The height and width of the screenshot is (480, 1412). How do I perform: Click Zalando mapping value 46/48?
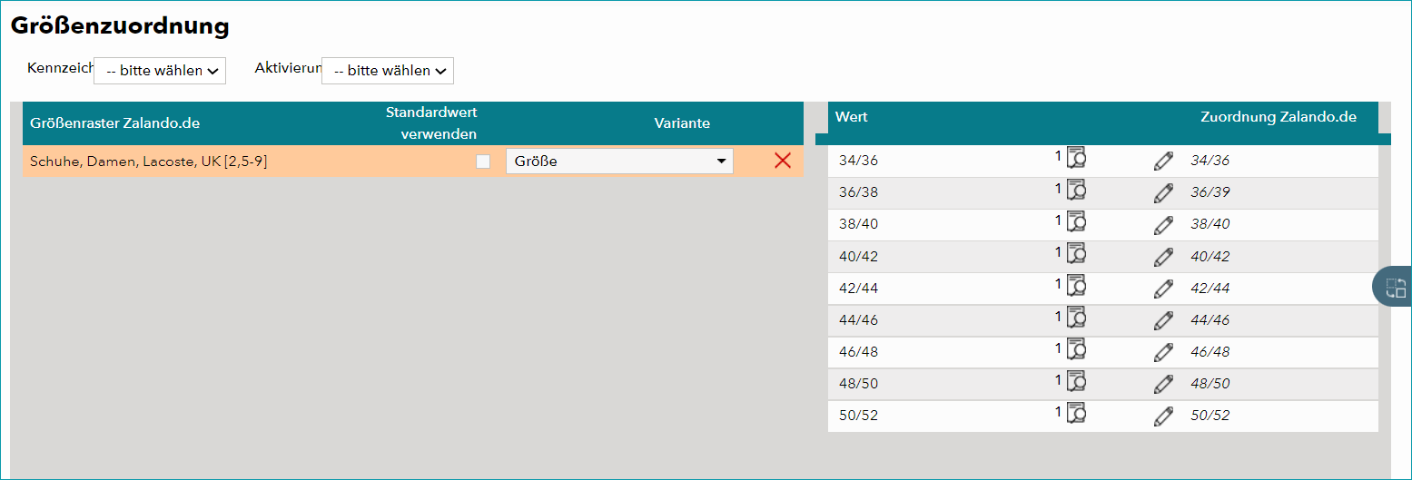click(1210, 352)
